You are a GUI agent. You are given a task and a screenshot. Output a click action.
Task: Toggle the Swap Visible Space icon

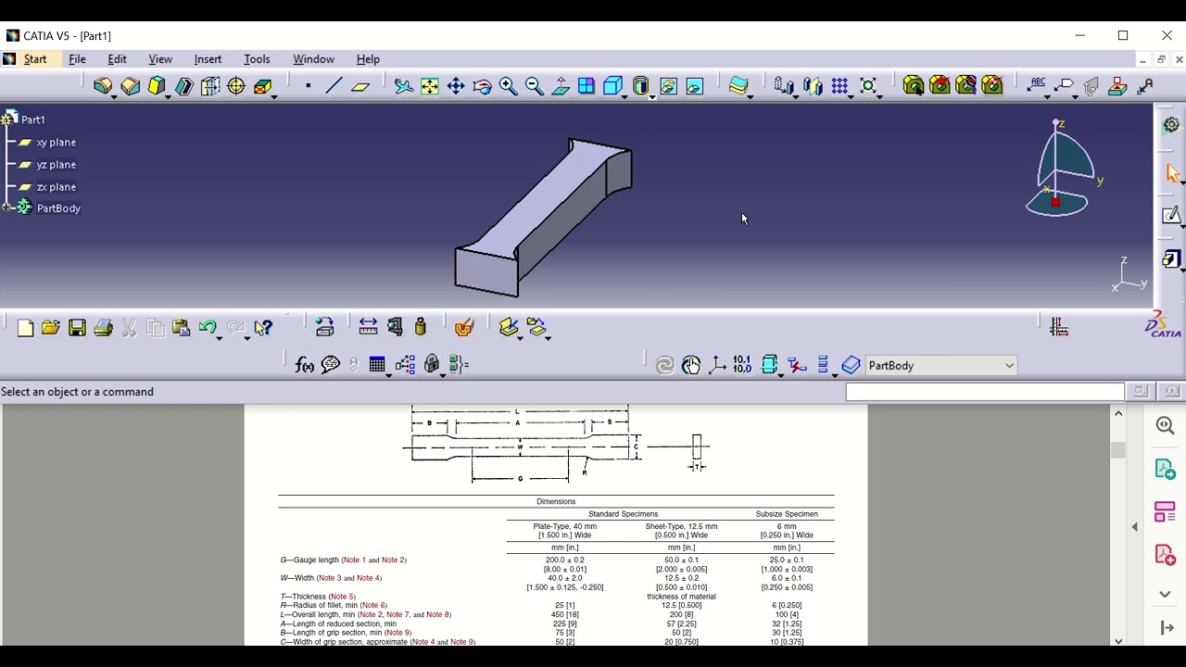[695, 86]
